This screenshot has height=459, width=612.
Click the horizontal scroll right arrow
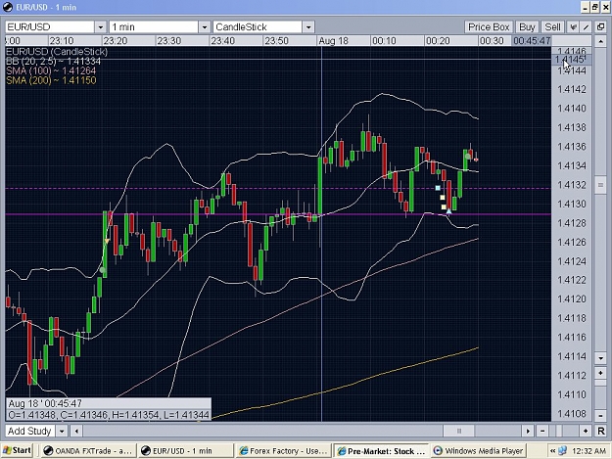528,431
